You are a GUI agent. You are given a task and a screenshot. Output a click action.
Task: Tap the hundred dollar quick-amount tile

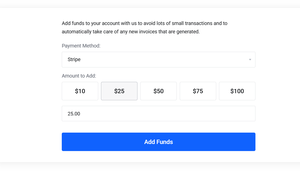pos(237,91)
